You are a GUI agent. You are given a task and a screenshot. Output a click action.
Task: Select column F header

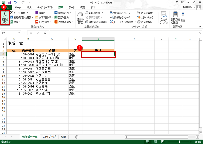pos(134,39)
